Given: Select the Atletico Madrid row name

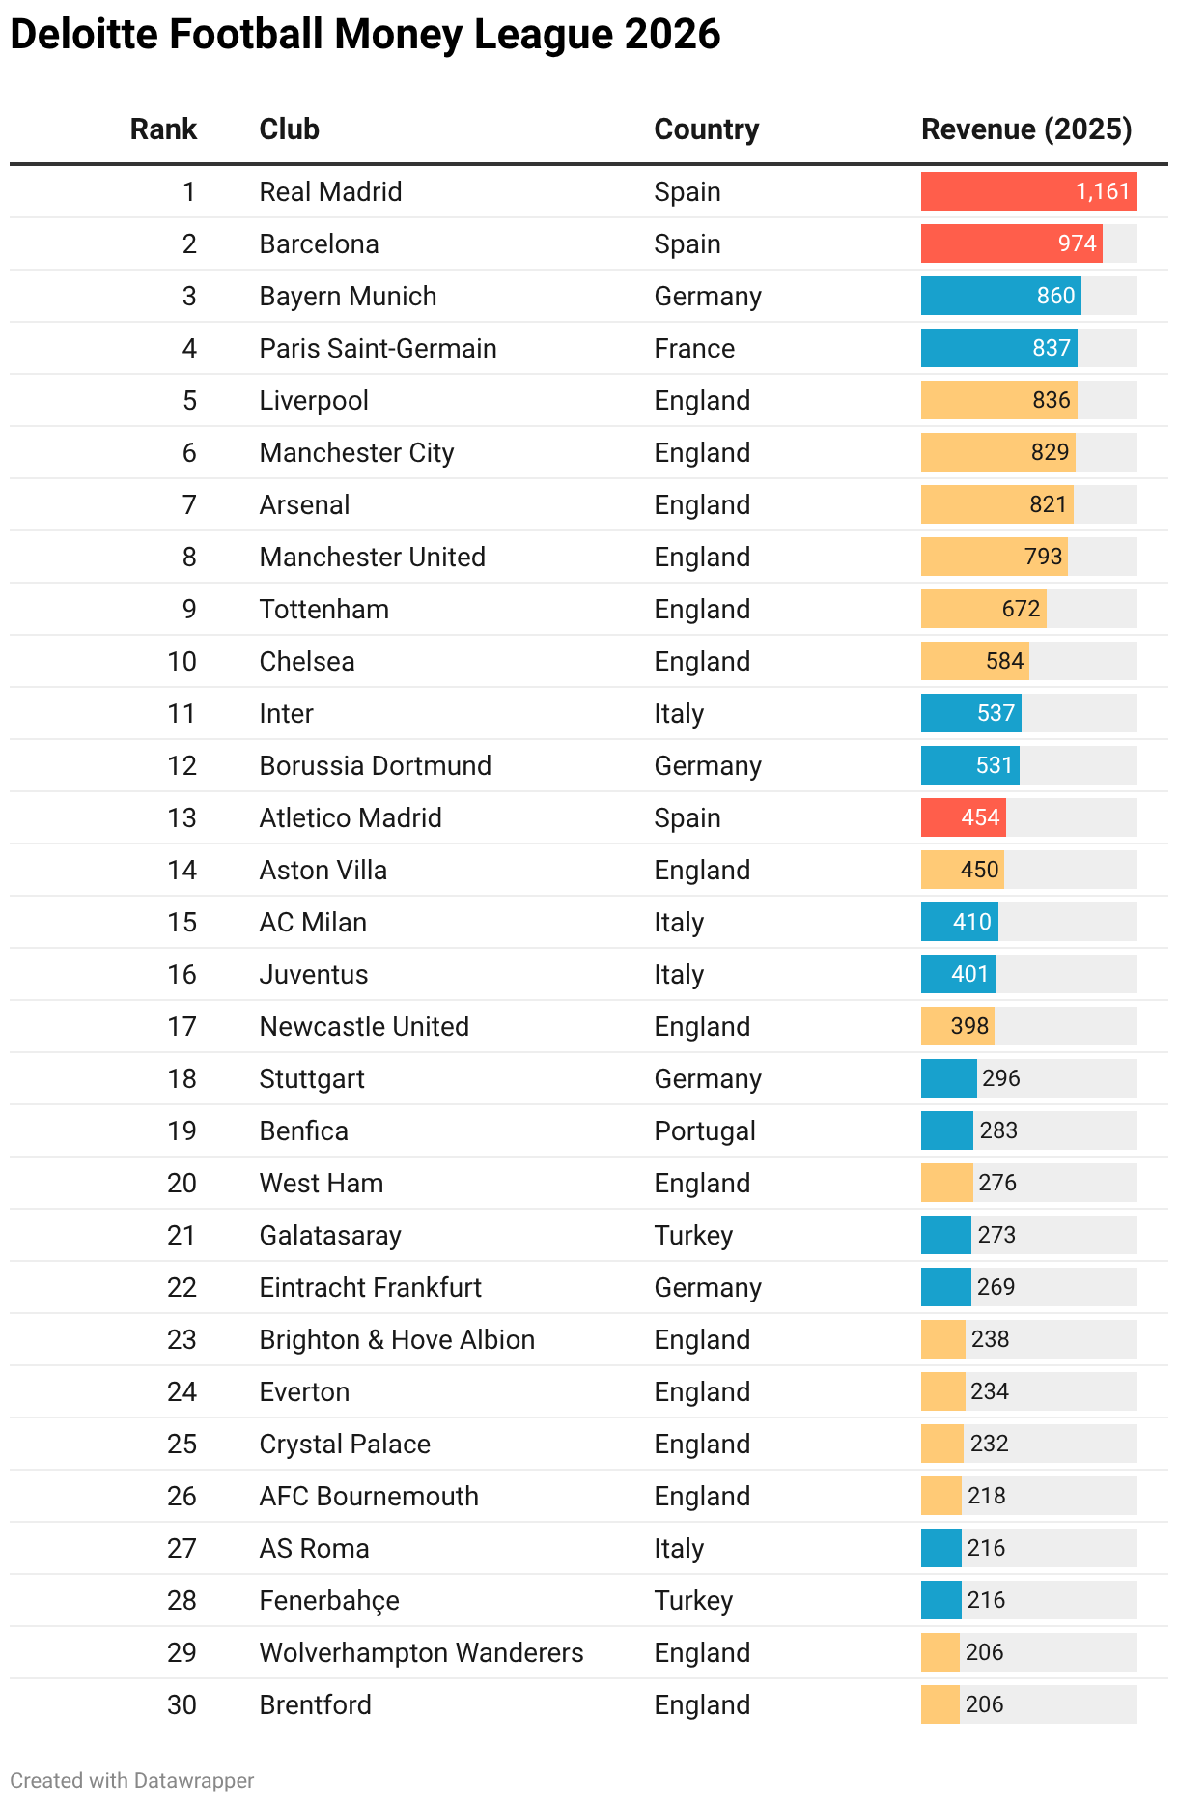Looking at the screenshot, I should pyautogui.click(x=350, y=817).
